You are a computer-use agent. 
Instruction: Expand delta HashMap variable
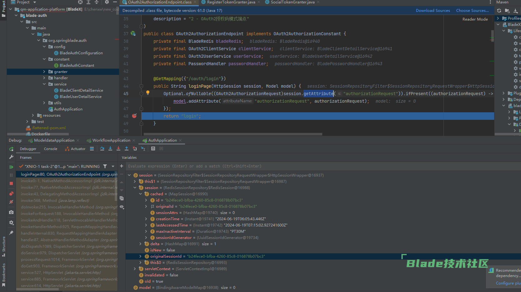coord(140,244)
